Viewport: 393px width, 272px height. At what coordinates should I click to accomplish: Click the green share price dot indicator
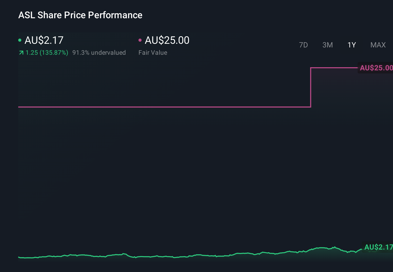click(x=20, y=40)
